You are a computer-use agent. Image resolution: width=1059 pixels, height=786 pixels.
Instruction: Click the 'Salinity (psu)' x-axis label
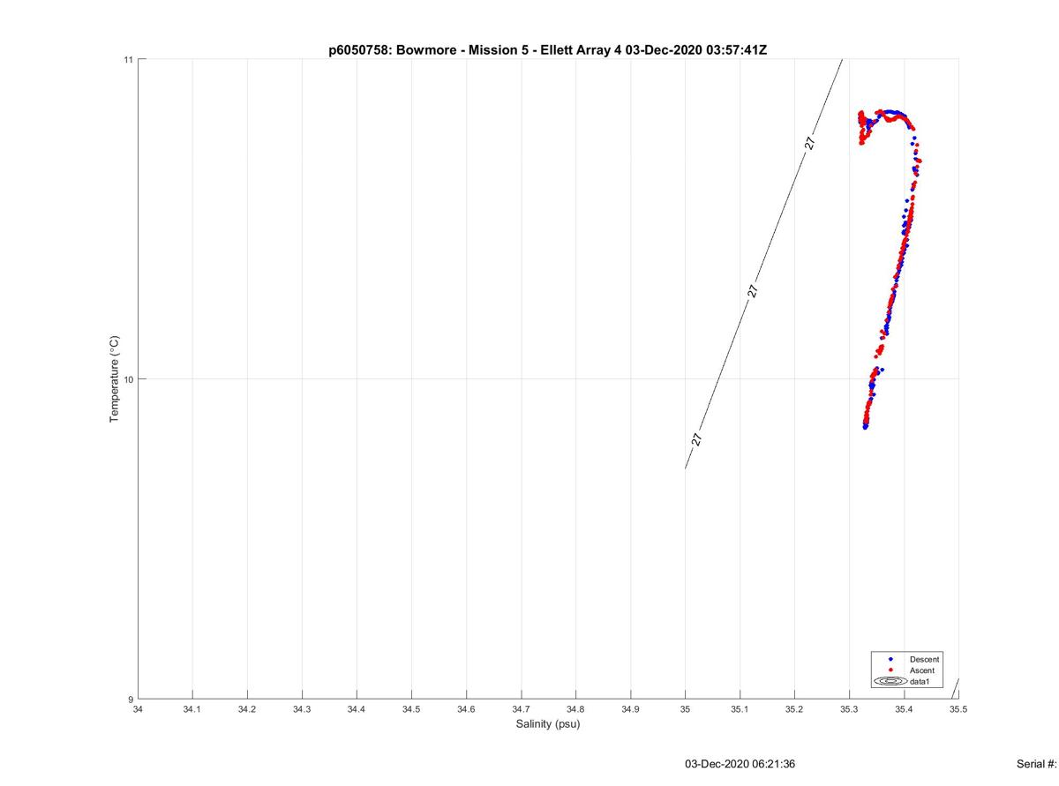[x=548, y=724]
